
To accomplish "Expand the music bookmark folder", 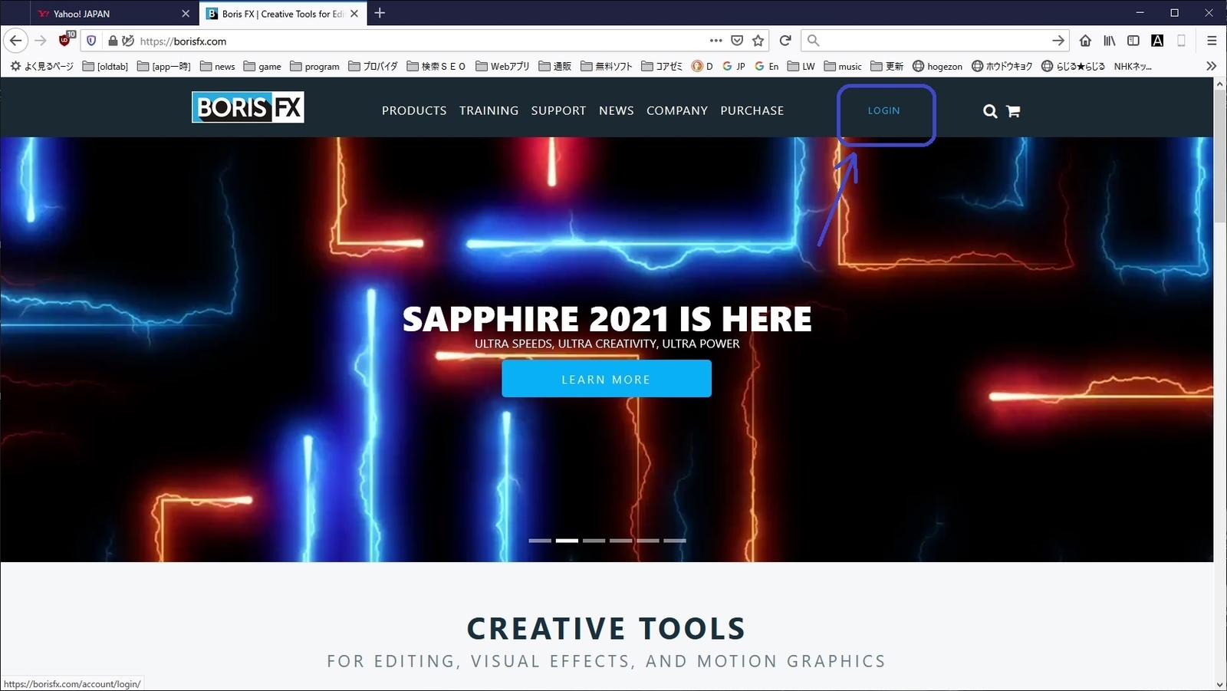I will click(843, 67).
